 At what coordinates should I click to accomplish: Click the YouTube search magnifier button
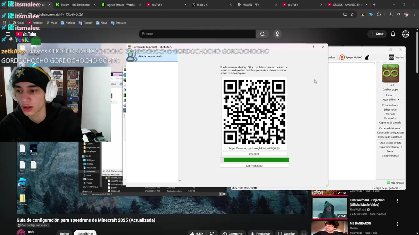point(263,34)
